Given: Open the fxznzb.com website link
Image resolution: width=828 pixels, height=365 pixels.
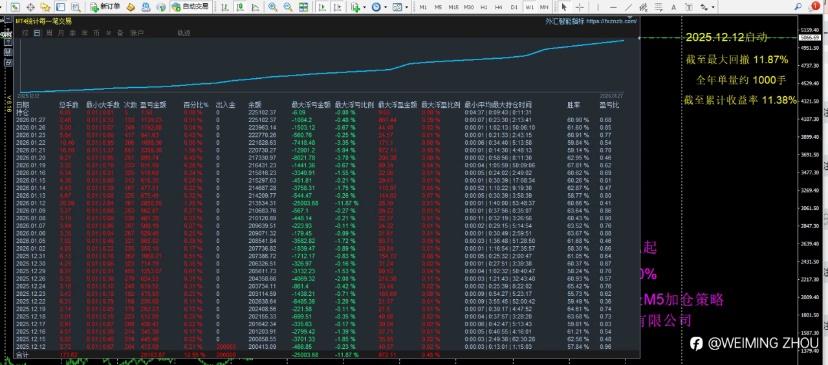Looking at the screenshot, I should pyautogui.click(x=611, y=21).
